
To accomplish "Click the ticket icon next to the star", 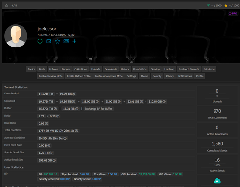I will pos(66,41).
